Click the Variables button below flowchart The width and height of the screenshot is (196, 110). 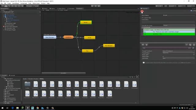pyautogui.click(x=63, y=73)
